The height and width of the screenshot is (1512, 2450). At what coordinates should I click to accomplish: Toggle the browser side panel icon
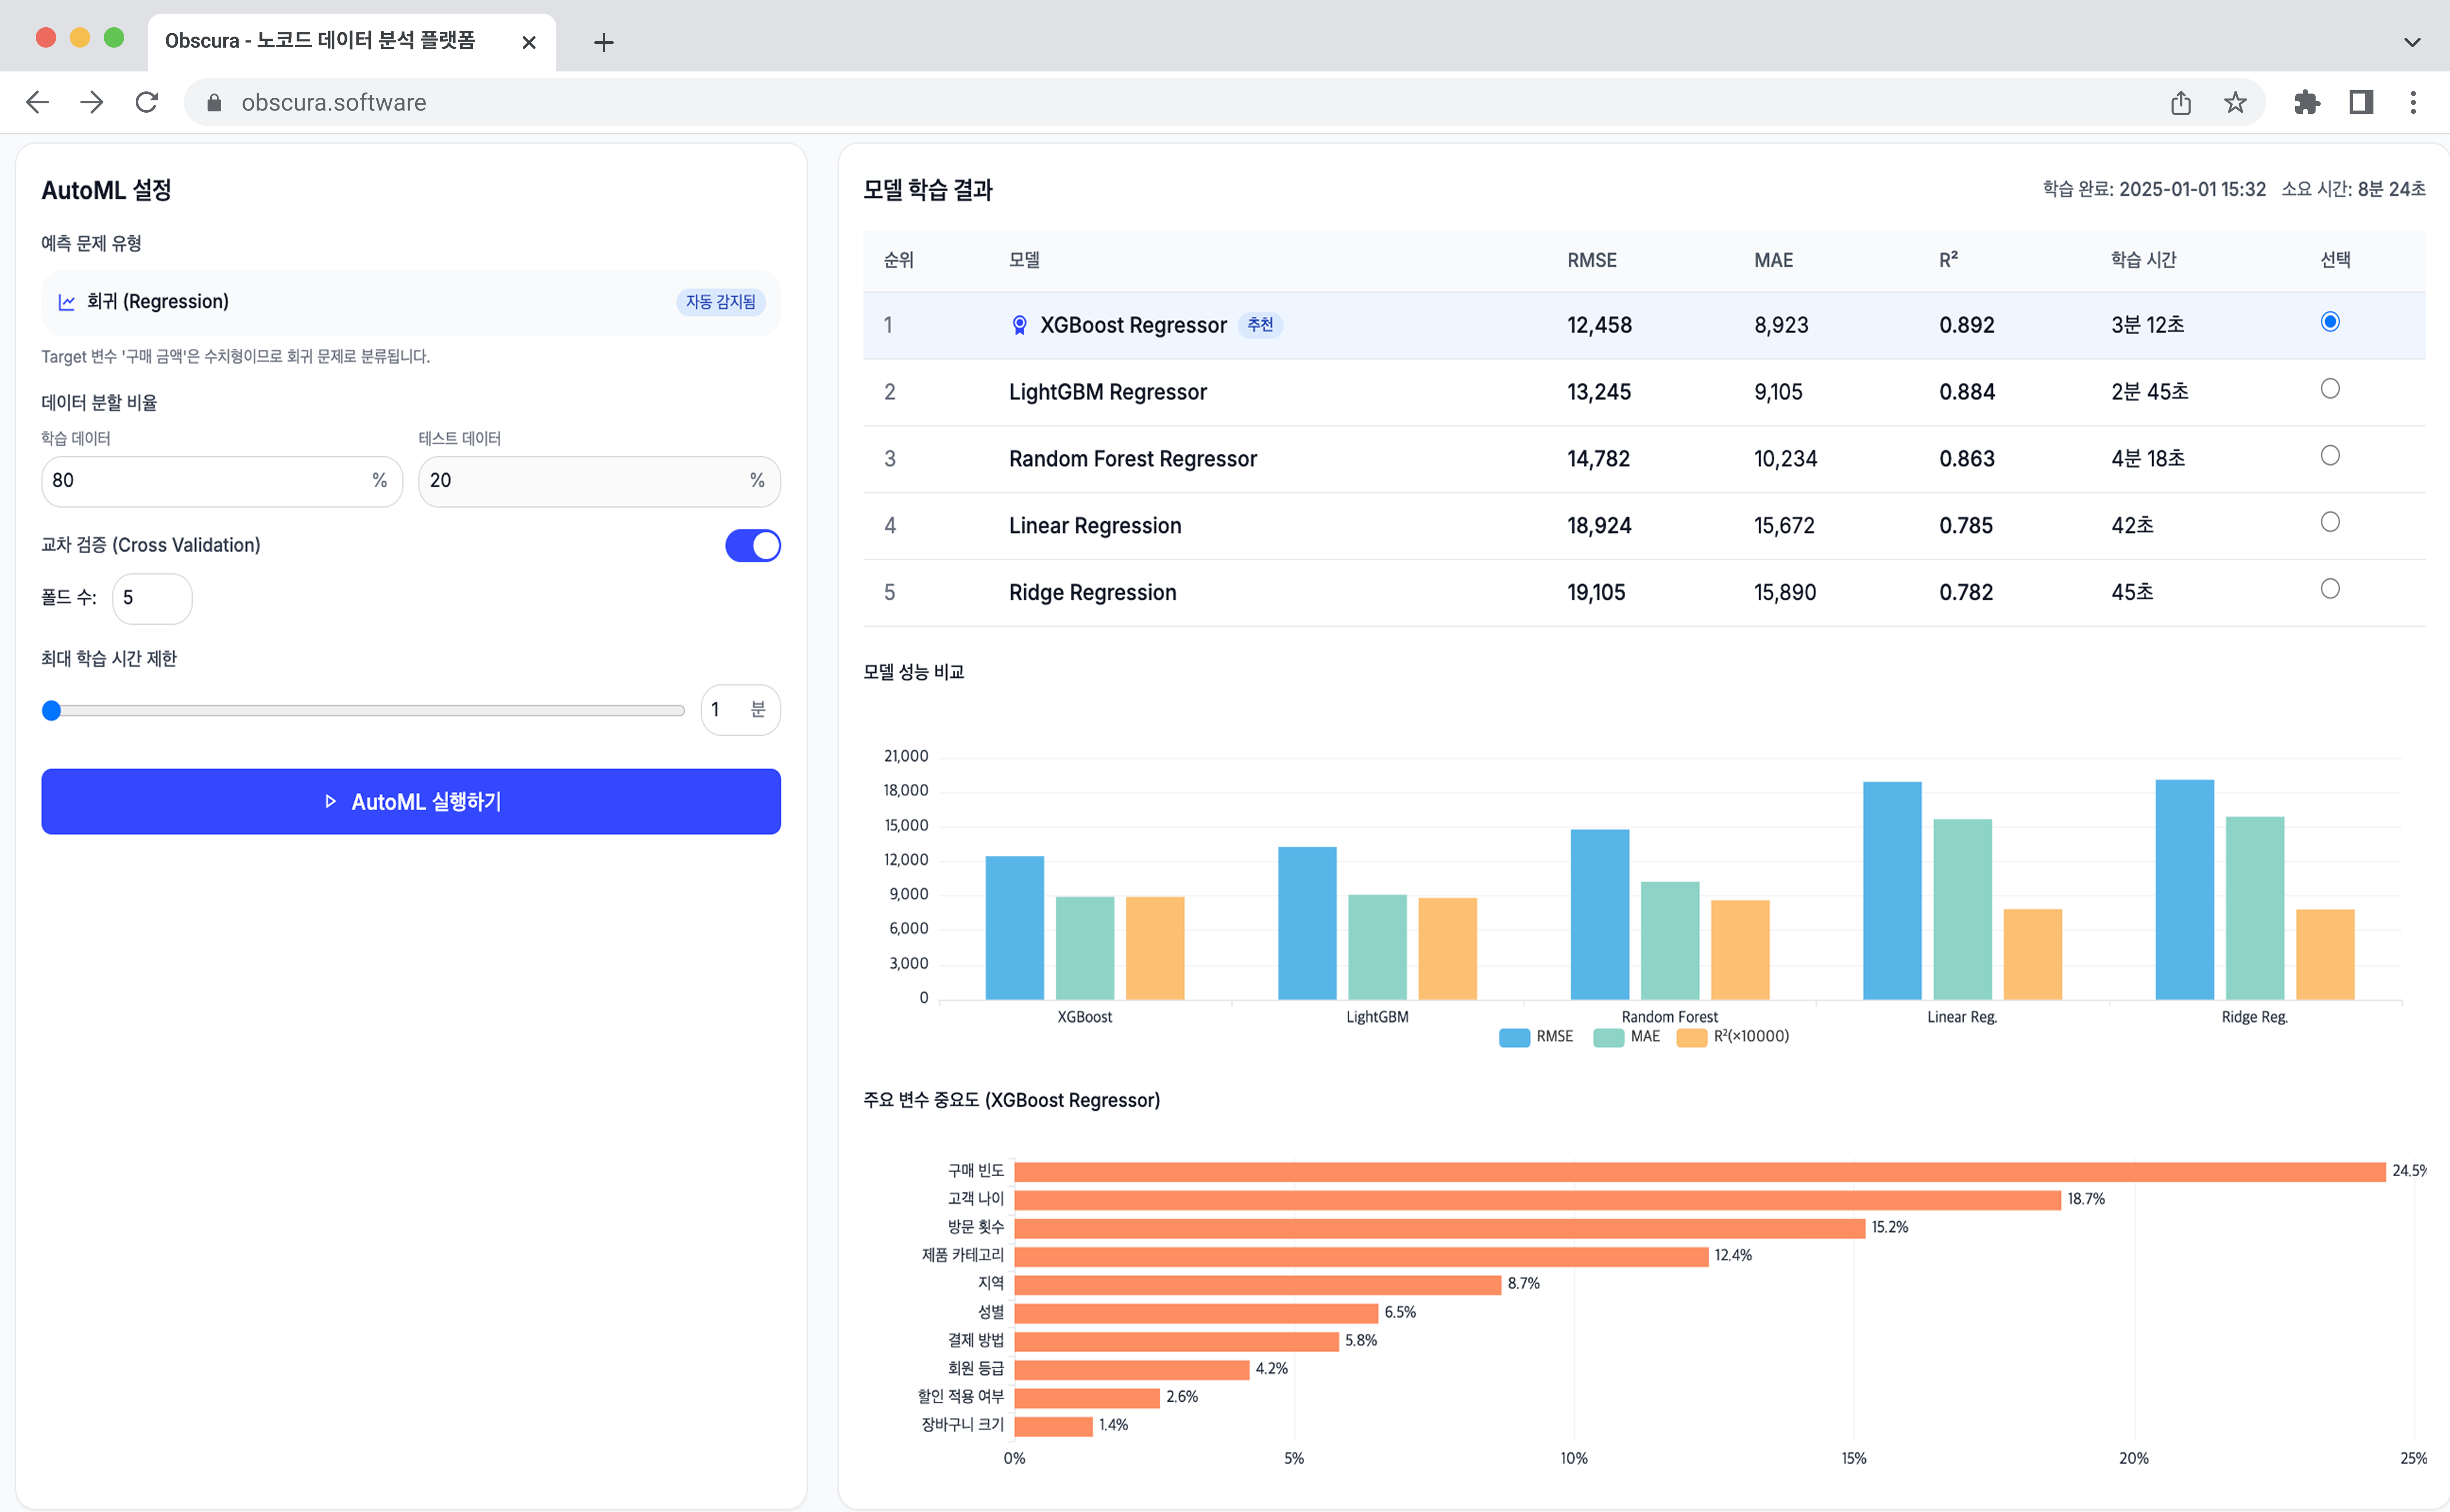pyautogui.click(x=2361, y=102)
